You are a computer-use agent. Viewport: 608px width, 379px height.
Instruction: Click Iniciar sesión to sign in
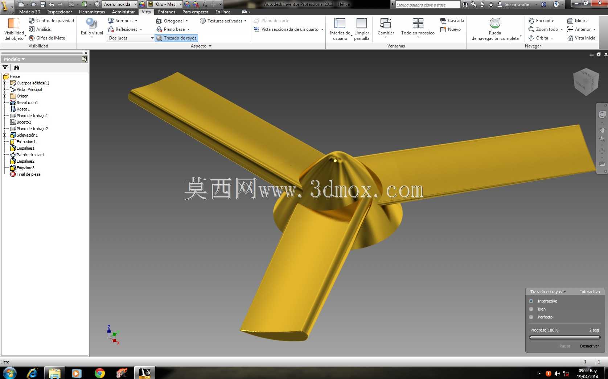[x=513, y=5]
